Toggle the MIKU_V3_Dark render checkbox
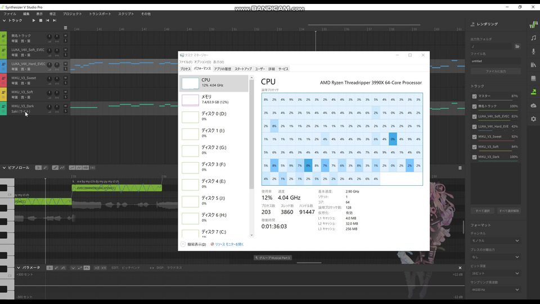Viewport: 540px width, 304px height. 475,157
